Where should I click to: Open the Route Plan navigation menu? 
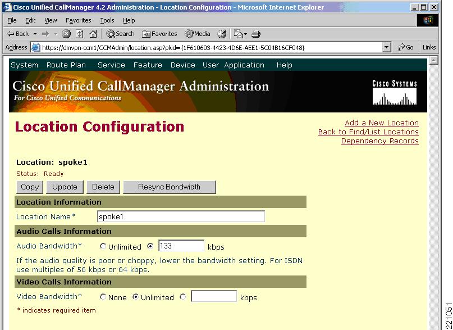(66, 65)
